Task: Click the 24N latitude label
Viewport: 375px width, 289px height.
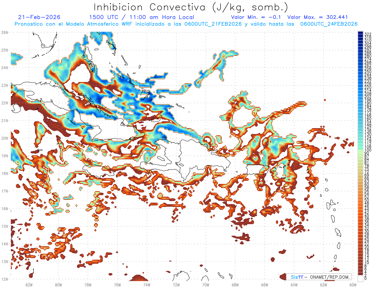Action: (4, 67)
